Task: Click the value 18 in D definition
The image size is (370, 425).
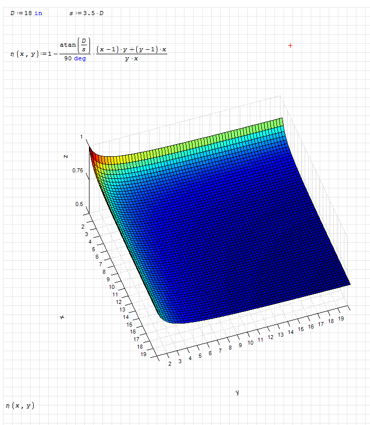Action: [x=28, y=13]
